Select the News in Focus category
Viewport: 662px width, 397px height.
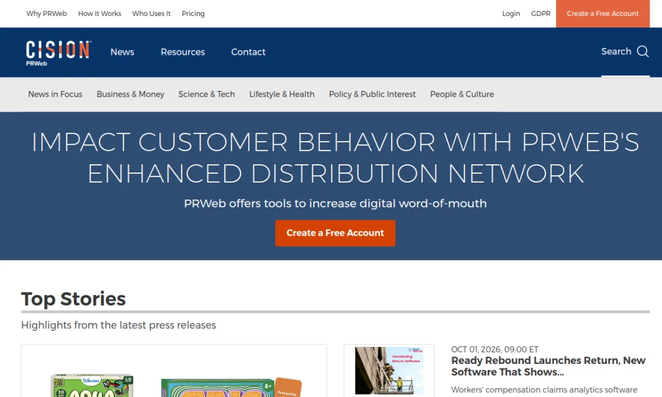[55, 94]
